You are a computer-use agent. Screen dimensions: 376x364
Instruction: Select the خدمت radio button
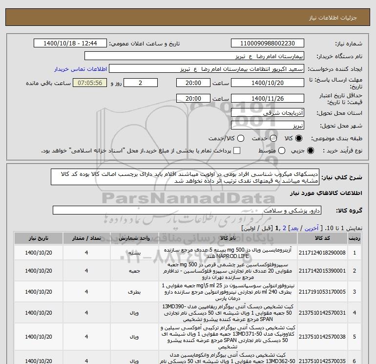tap(273, 138)
